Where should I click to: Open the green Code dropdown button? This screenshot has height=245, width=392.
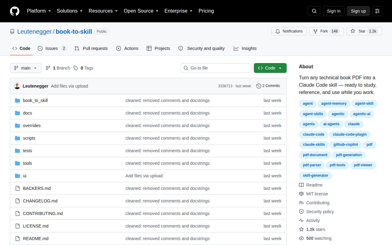point(270,68)
